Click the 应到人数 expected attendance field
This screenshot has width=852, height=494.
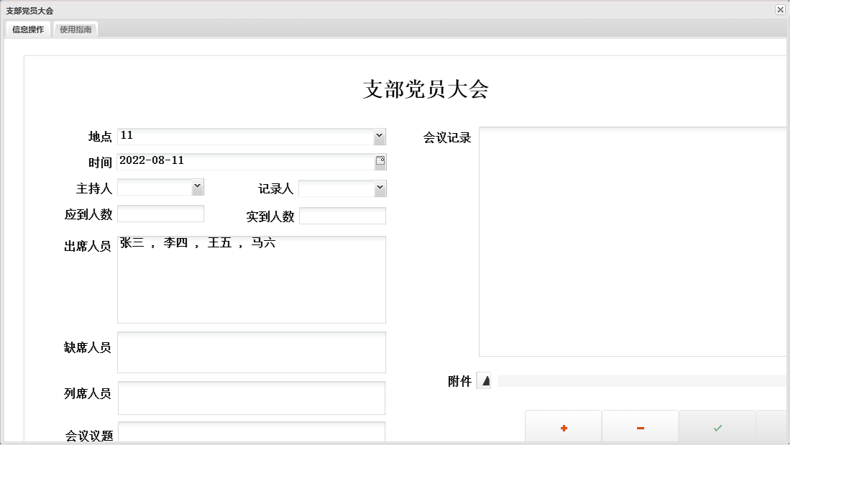pos(160,214)
